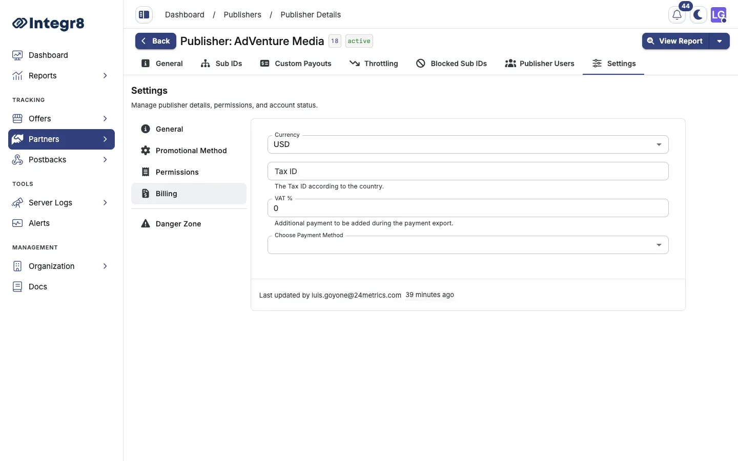
Task: Click the Promotional Method gear icon
Action: [146, 151]
